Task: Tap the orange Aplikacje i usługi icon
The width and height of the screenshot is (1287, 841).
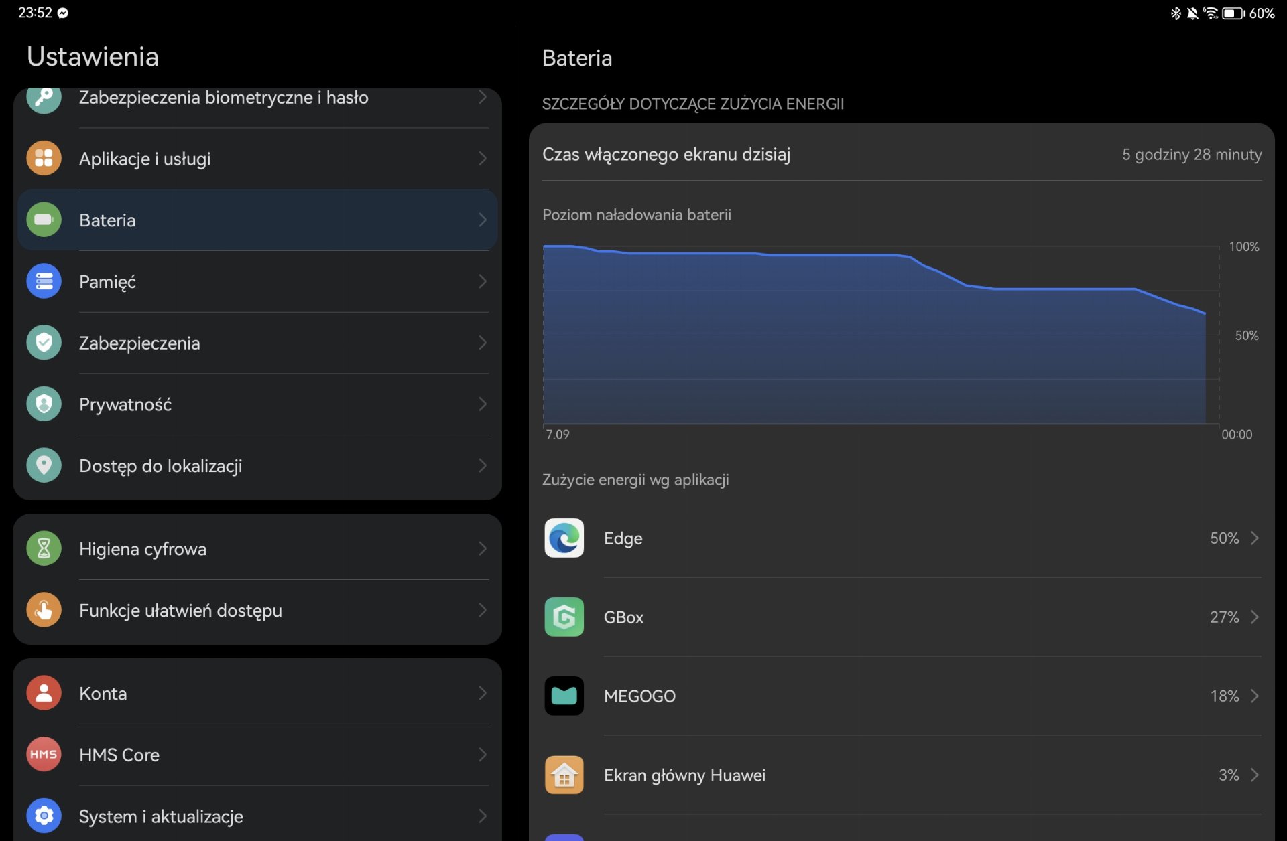Action: [44, 159]
